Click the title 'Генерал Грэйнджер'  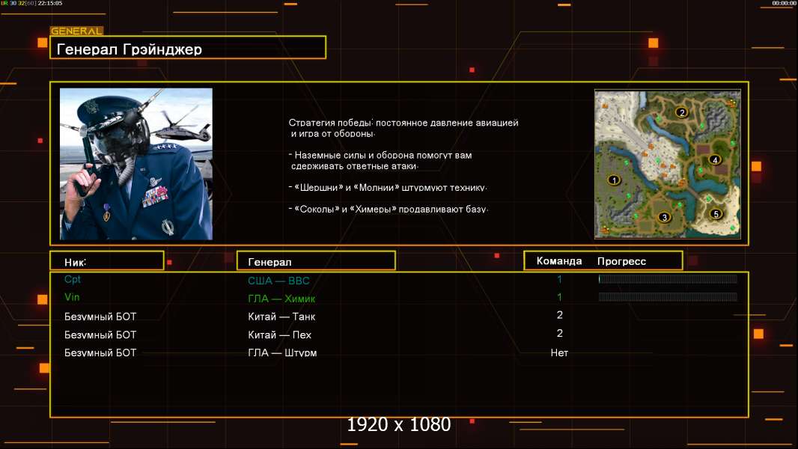[x=130, y=49]
